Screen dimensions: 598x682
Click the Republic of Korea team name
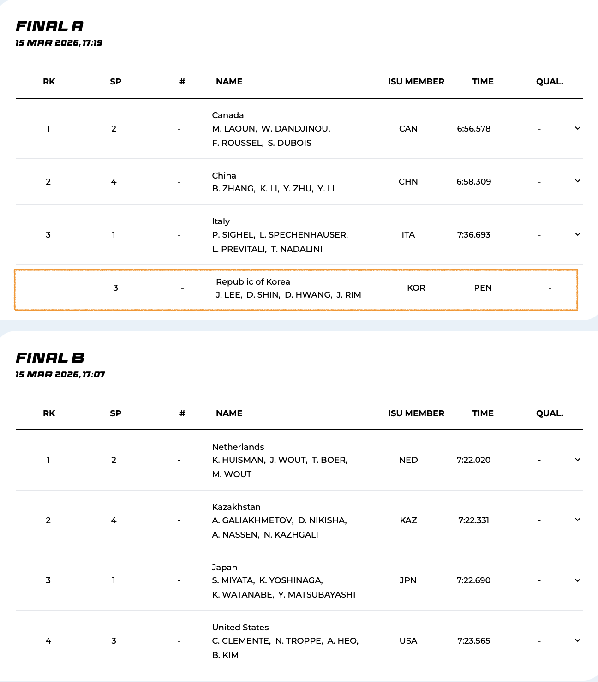(x=253, y=281)
